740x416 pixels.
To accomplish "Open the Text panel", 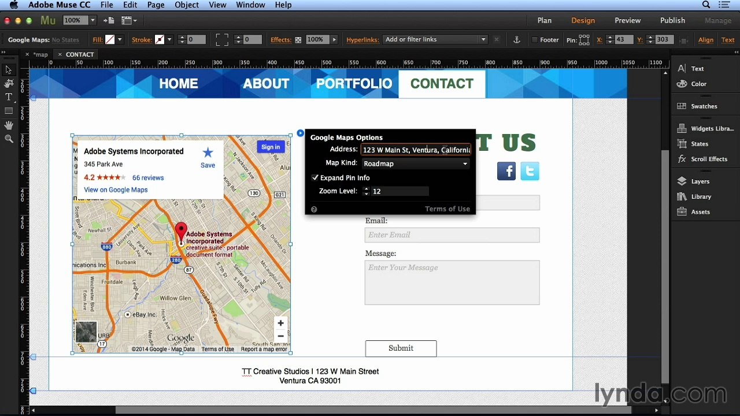I will [691, 69].
